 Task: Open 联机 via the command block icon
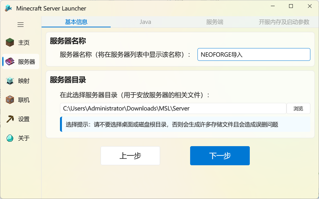click(x=10, y=100)
